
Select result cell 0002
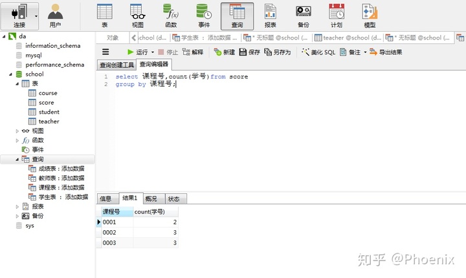[117, 233]
